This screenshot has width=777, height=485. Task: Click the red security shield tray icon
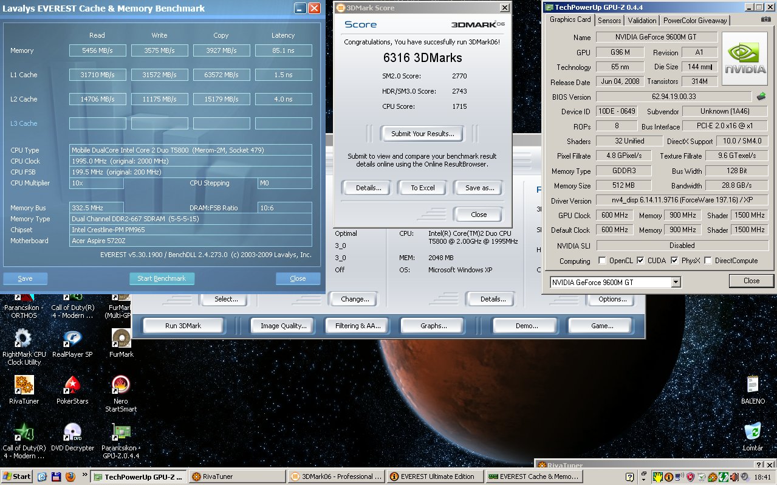[690, 477]
